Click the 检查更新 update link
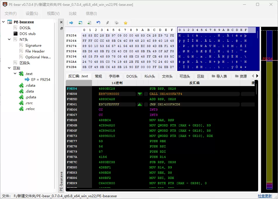The width and height of the screenshot is (278, 199). point(265,196)
